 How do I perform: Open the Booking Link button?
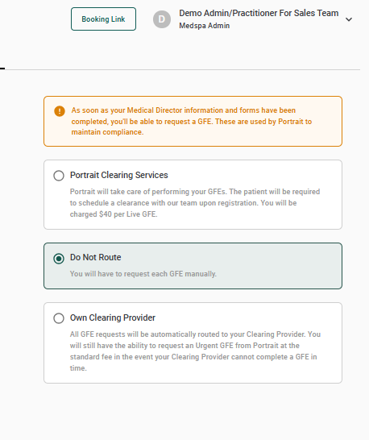103,19
